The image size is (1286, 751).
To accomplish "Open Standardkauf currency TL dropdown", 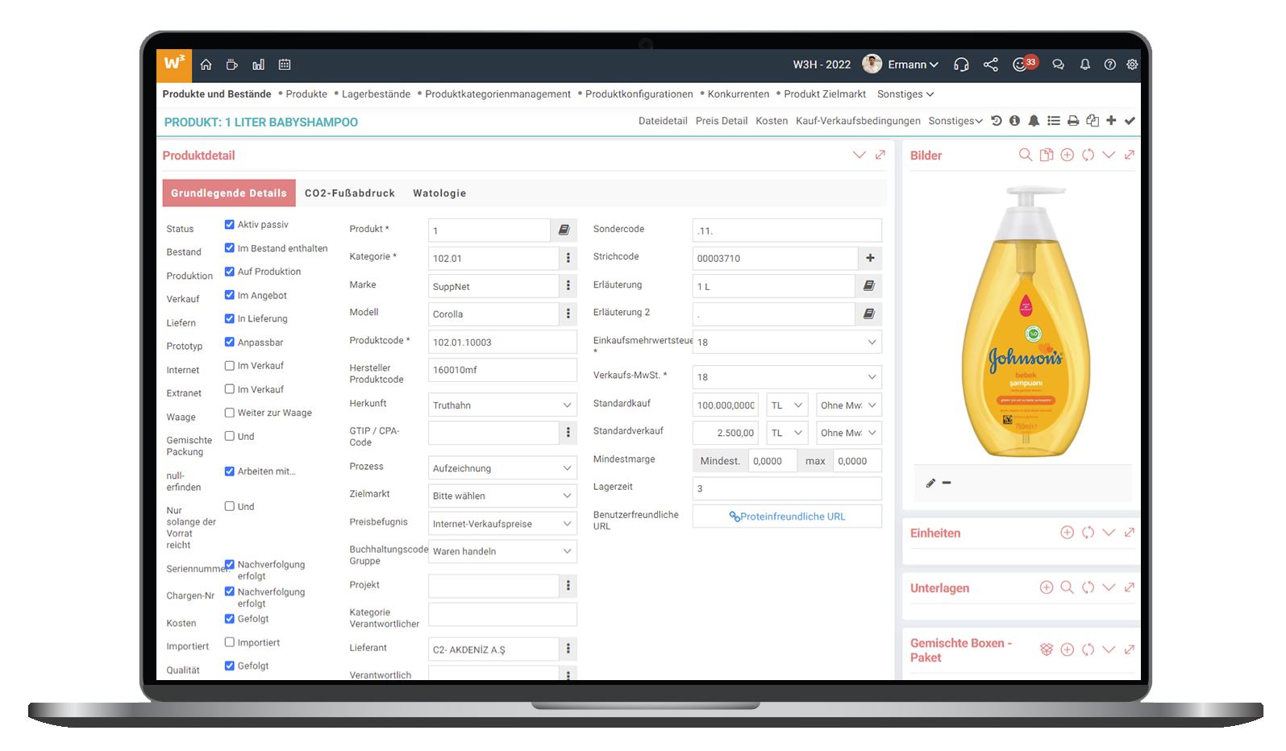I will (x=788, y=405).
